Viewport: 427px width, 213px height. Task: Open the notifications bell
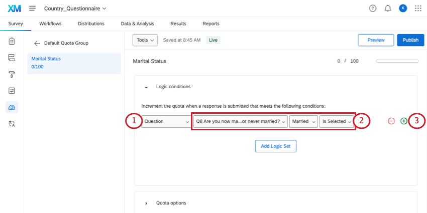coord(387,9)
